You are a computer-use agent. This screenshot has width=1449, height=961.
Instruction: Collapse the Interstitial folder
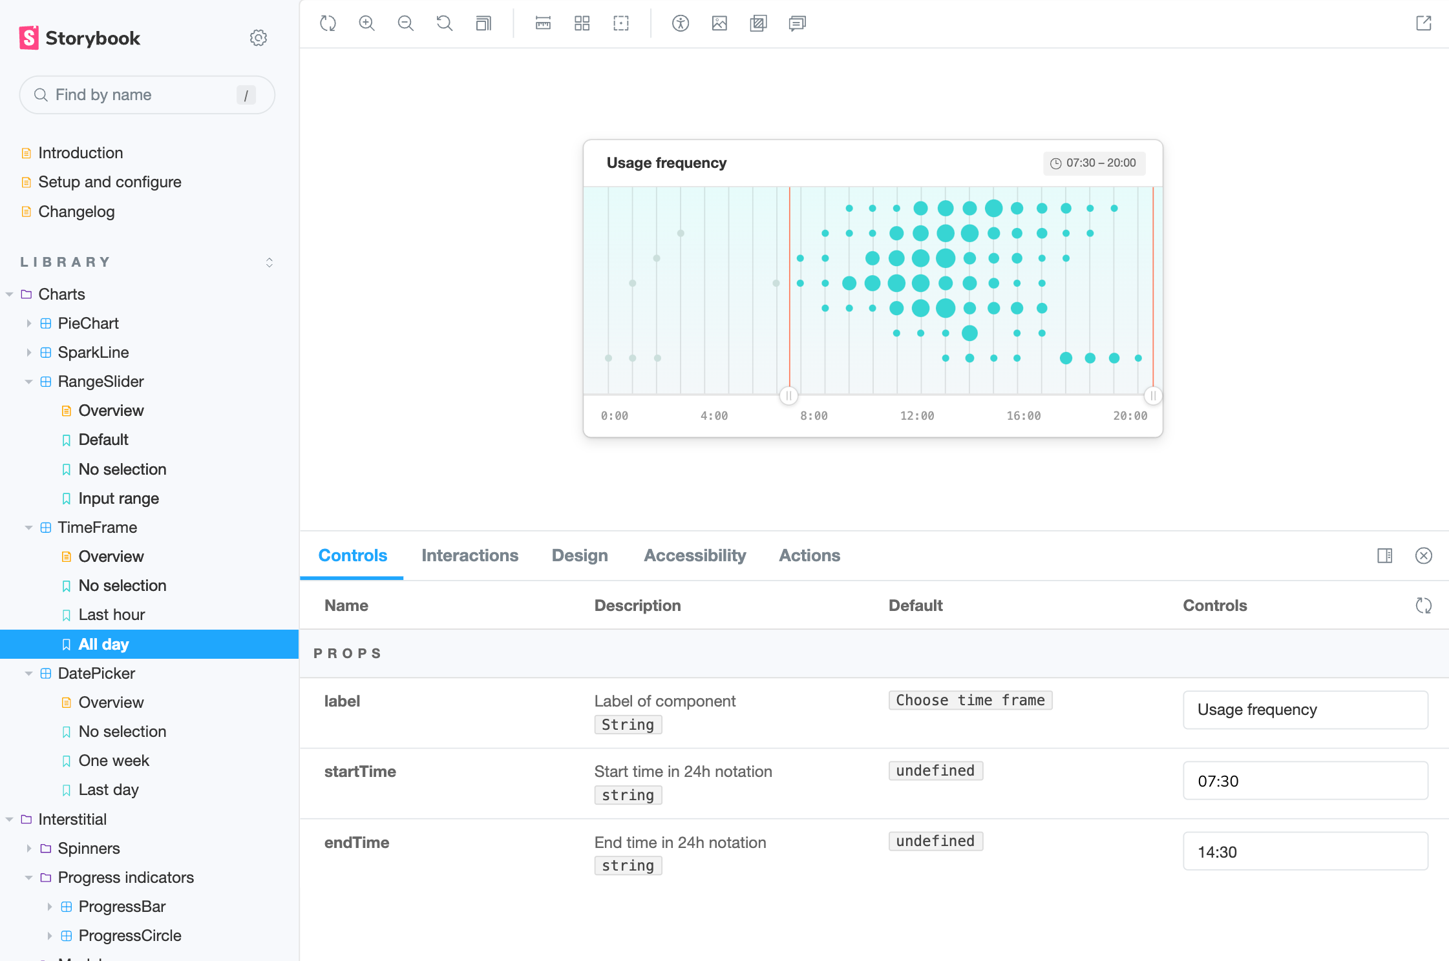72,820
